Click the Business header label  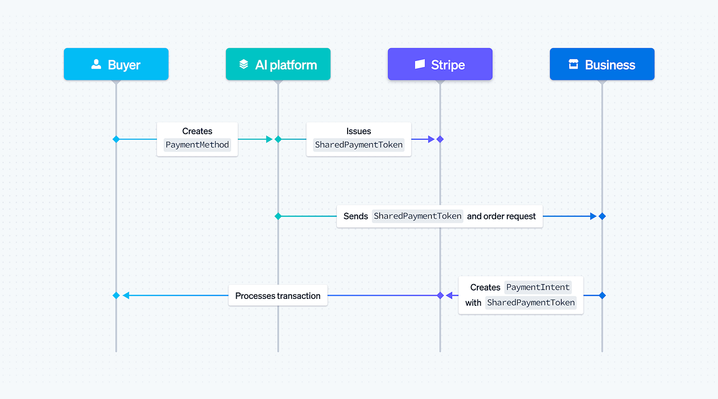(x=610, y=64)
